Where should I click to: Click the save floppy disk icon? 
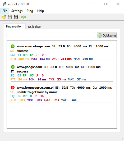coord(10,17)
